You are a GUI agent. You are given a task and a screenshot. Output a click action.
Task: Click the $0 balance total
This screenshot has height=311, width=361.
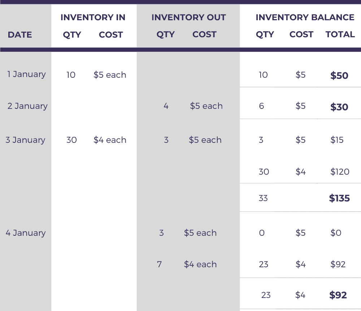point(336,233)
